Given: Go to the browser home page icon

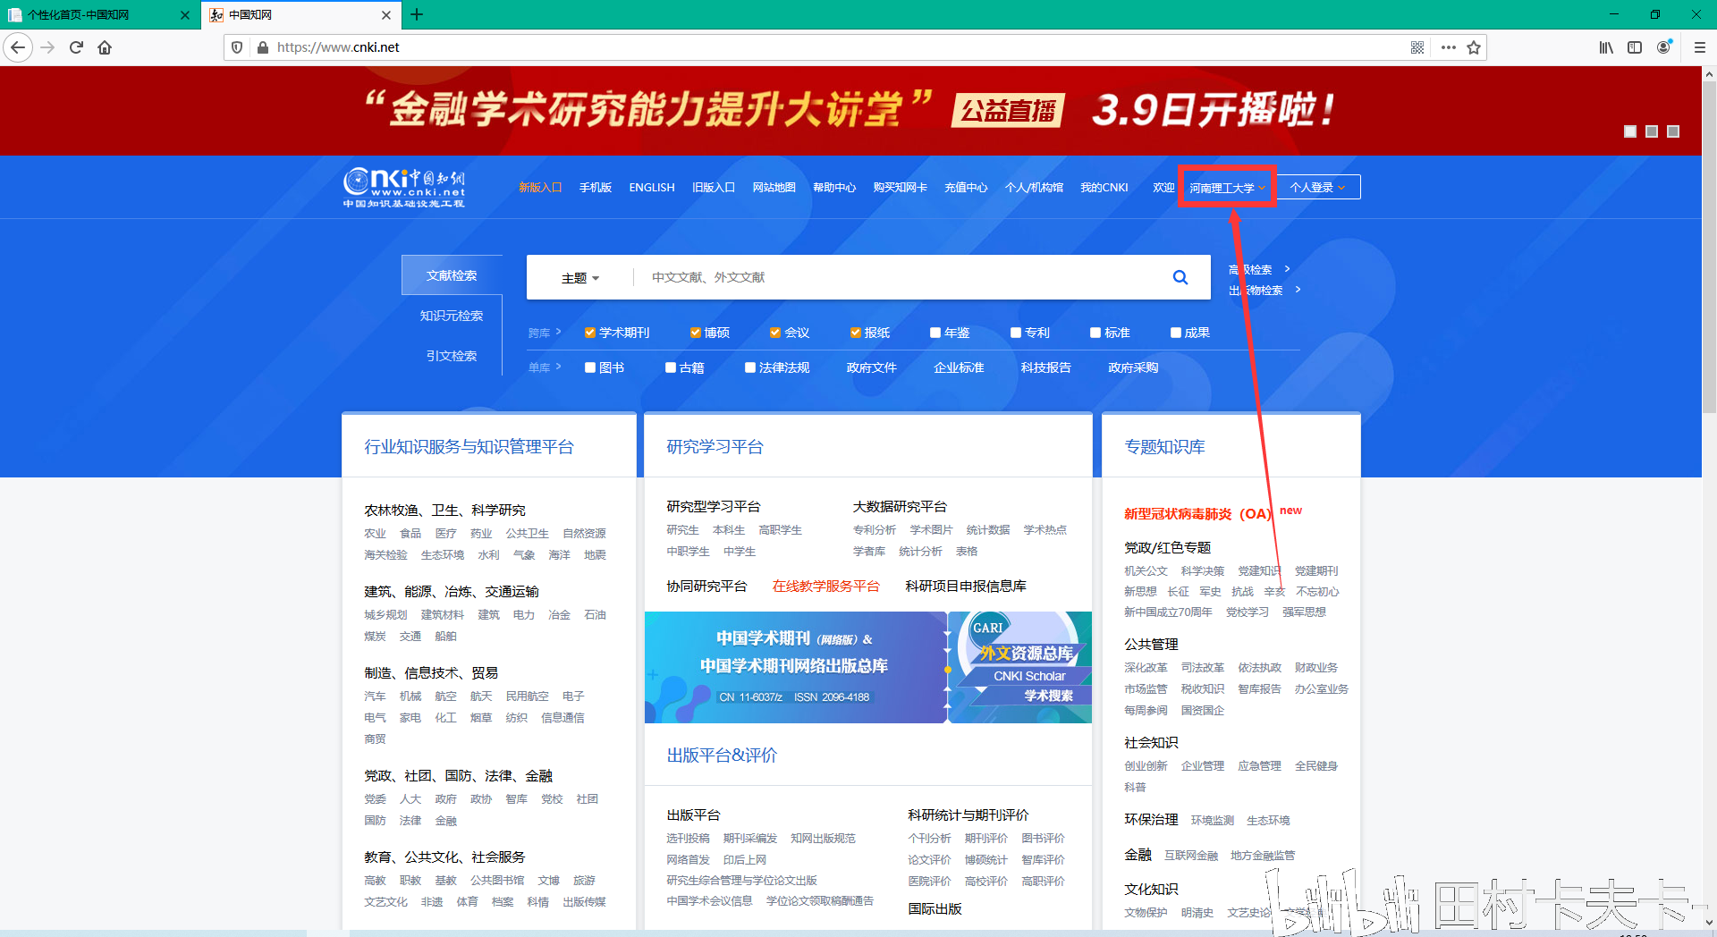Looking at the screenshot, I should [x=105, y=47].
